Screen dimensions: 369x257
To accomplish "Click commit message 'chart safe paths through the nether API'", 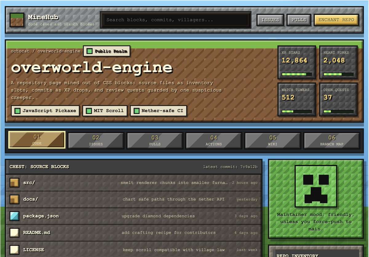I will [173, 199].
